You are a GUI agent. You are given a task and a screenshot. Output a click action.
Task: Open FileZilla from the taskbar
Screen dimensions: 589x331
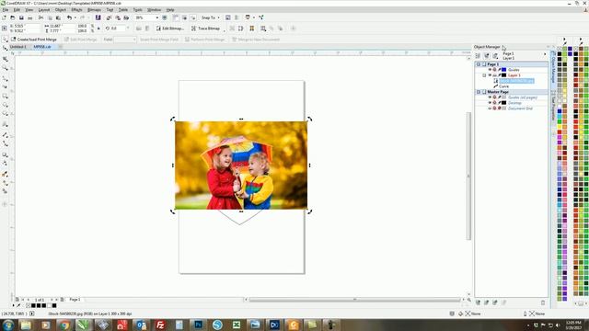coord(160,325)
